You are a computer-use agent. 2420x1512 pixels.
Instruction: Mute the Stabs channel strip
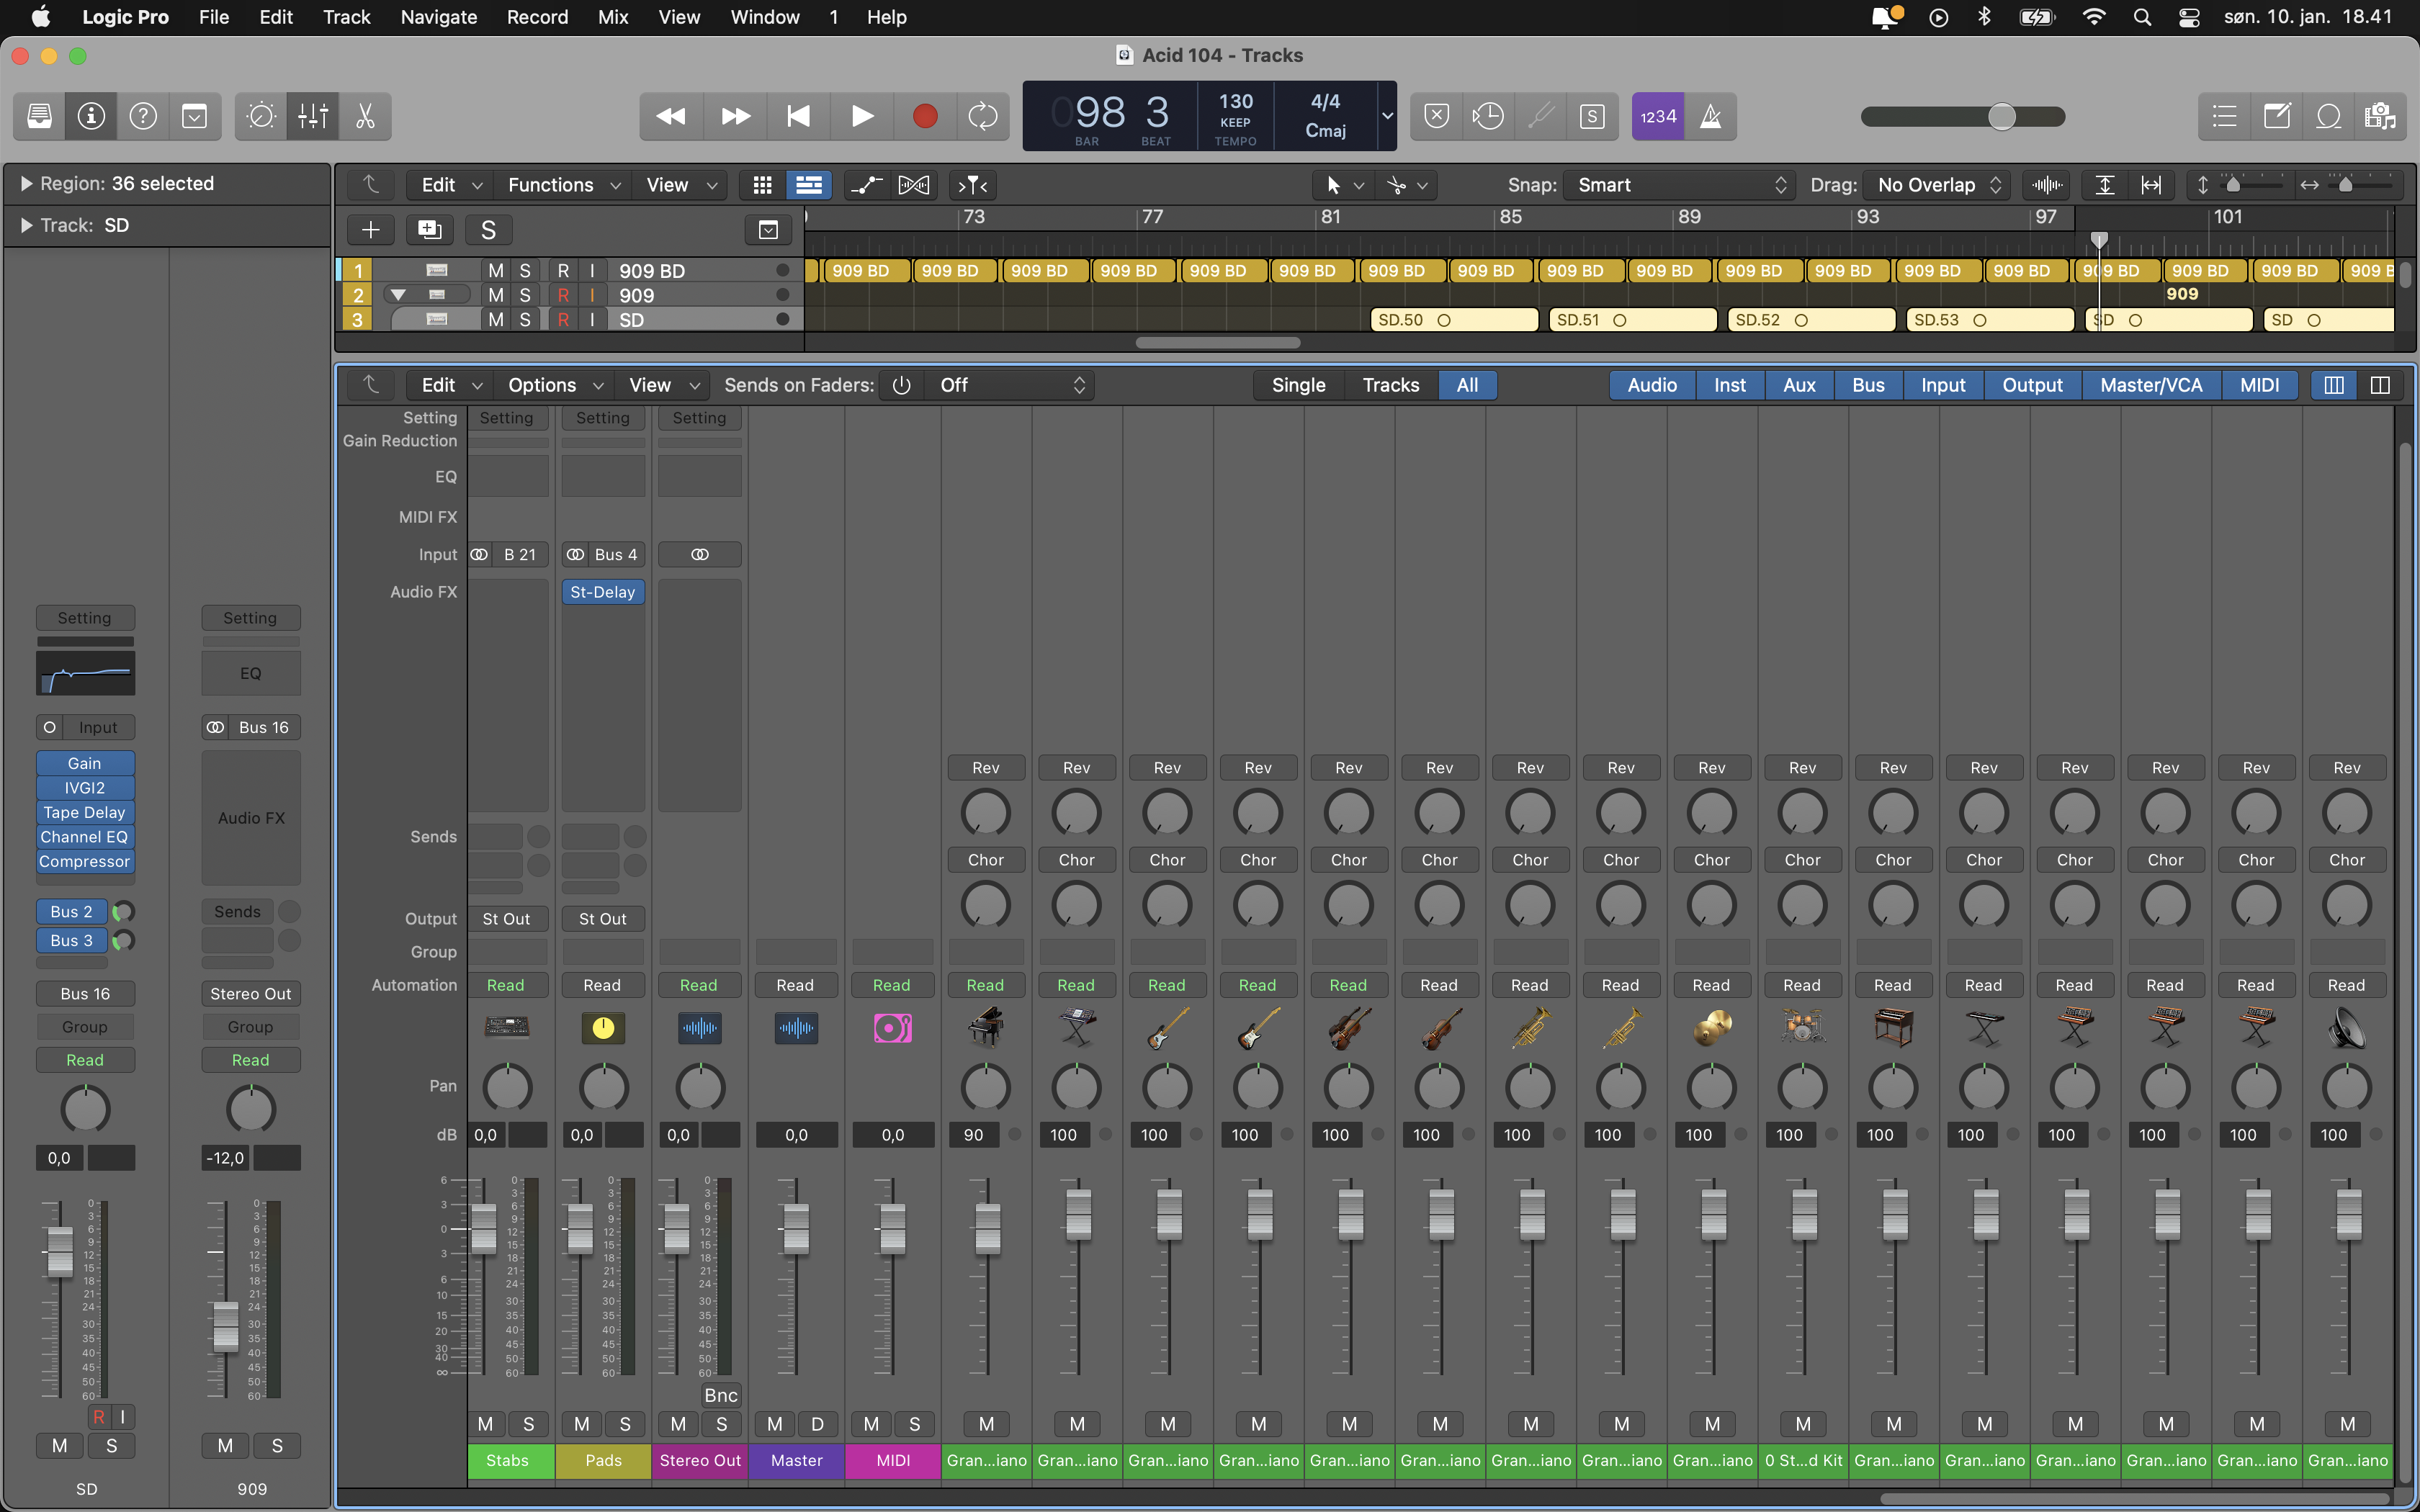click(x=485, y=1423)
